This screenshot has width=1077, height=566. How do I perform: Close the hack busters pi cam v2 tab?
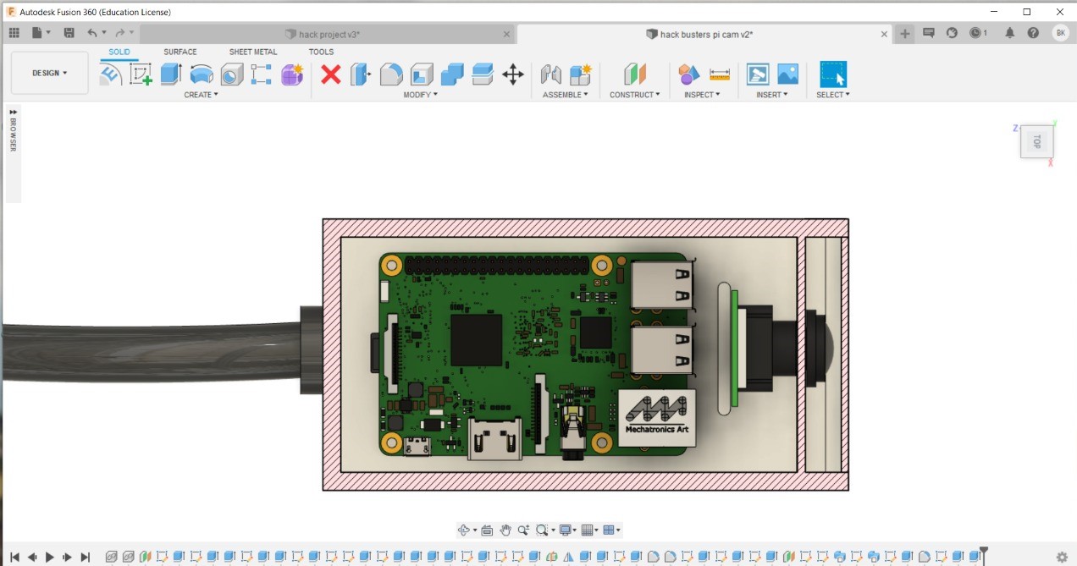(885, 35)
